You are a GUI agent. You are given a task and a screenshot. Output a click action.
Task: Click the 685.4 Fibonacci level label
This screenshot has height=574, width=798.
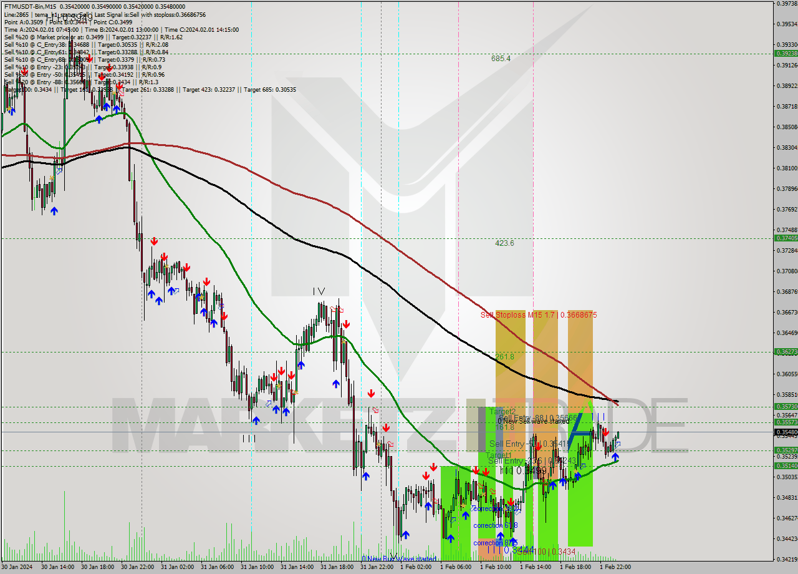tap(501, 59)
